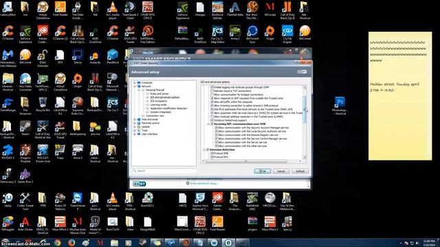Image resolution: width=440 pixels, height=247 pixels.
Task: Click the yellow sticky note on desktop
Action: pyautogui.click(x=400, y=96)
